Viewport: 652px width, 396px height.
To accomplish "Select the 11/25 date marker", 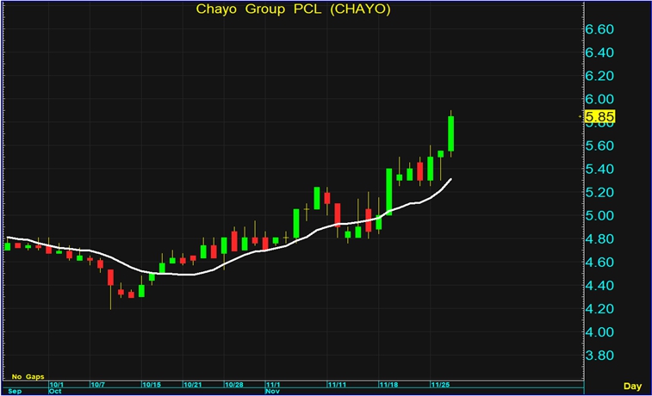I will (440, 385).
